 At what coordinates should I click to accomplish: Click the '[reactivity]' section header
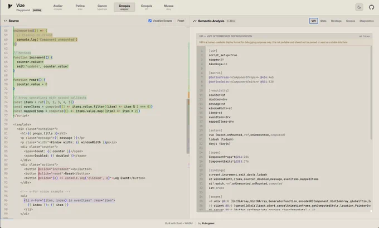click(x=218, y=91)
